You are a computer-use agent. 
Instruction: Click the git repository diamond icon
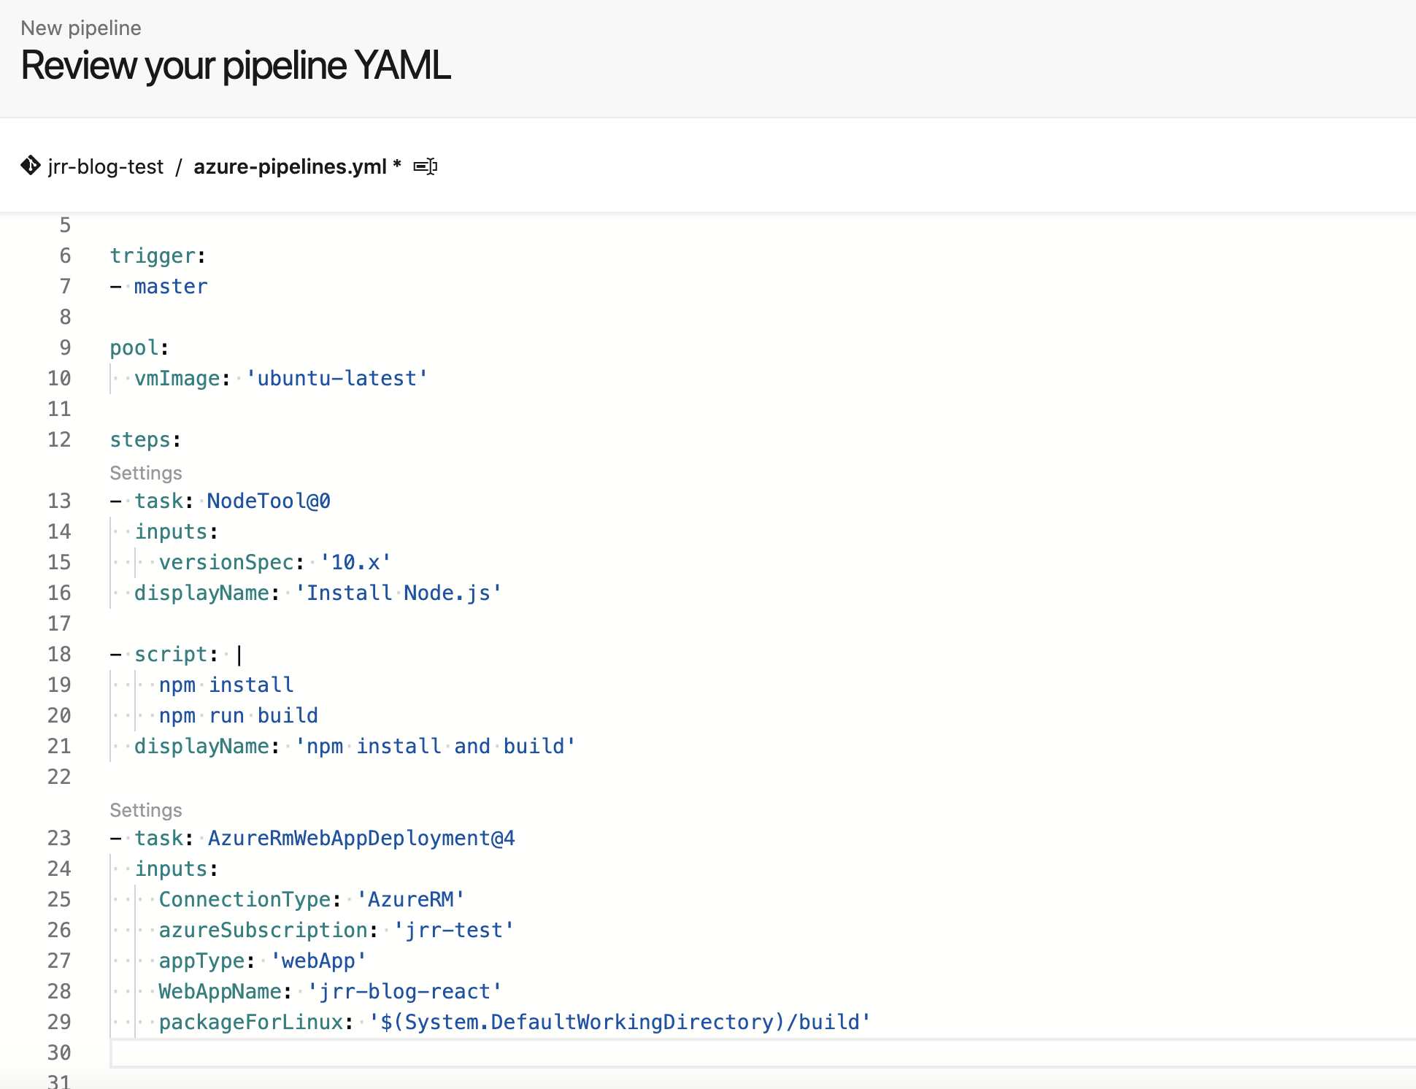(30, 166)
